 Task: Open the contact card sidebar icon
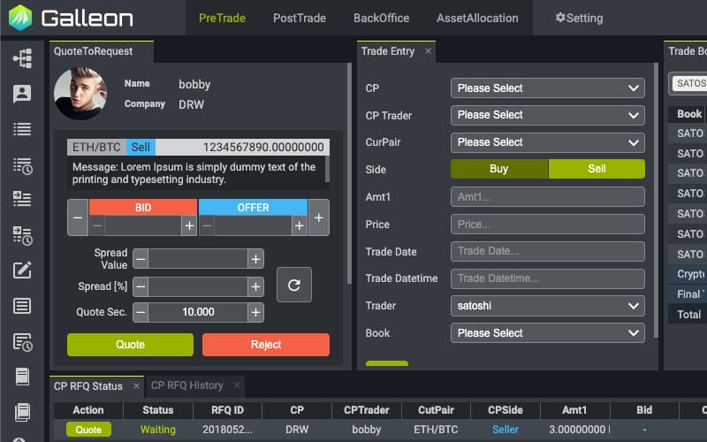[x=22, y=94]
